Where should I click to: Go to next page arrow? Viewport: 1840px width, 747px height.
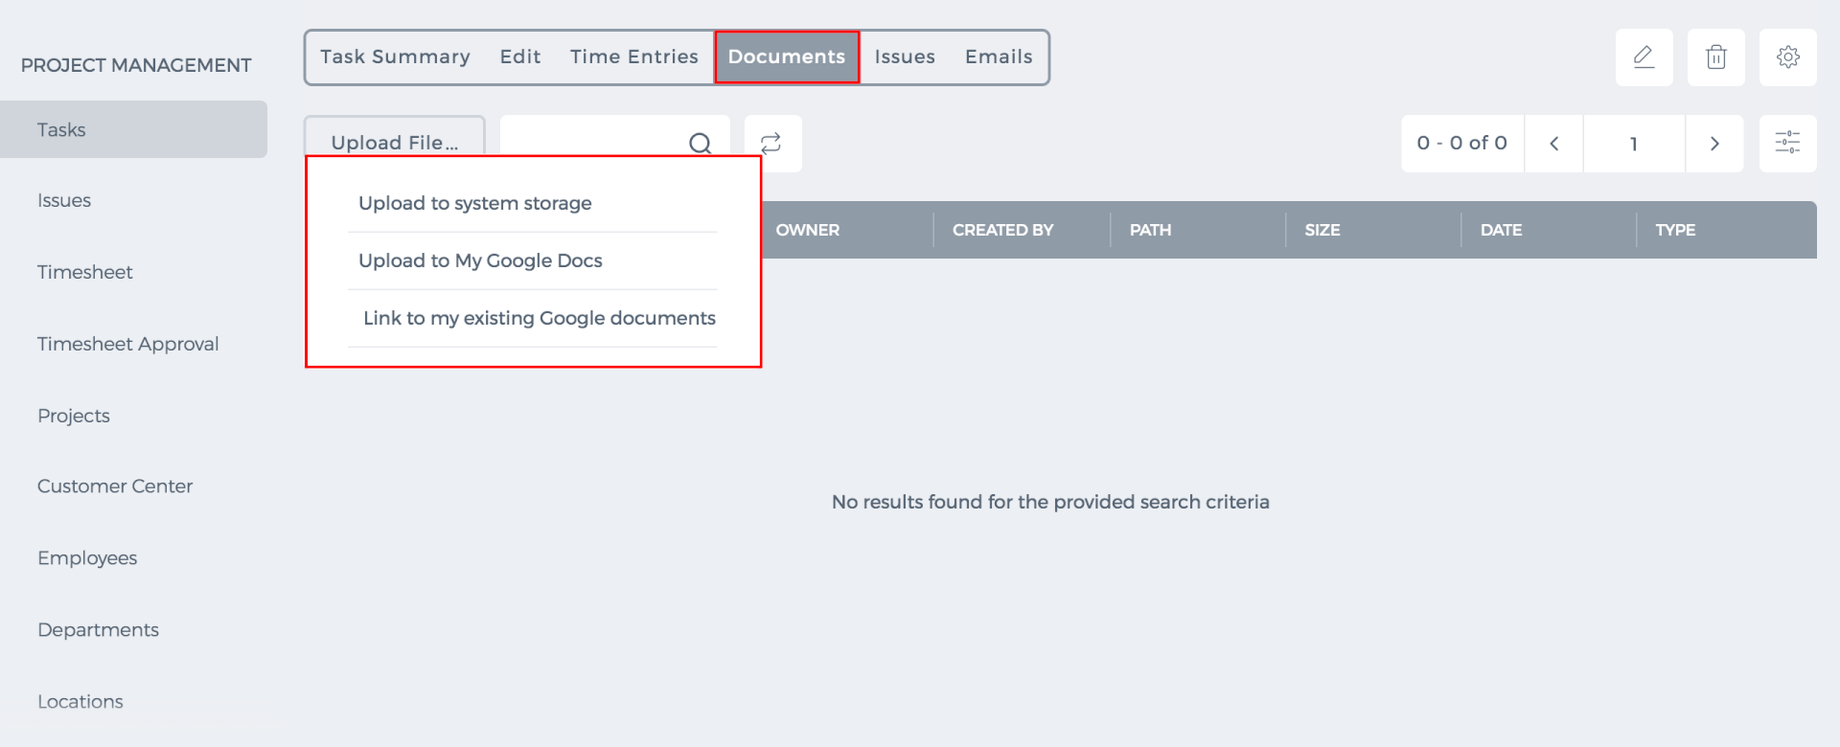1714,144
